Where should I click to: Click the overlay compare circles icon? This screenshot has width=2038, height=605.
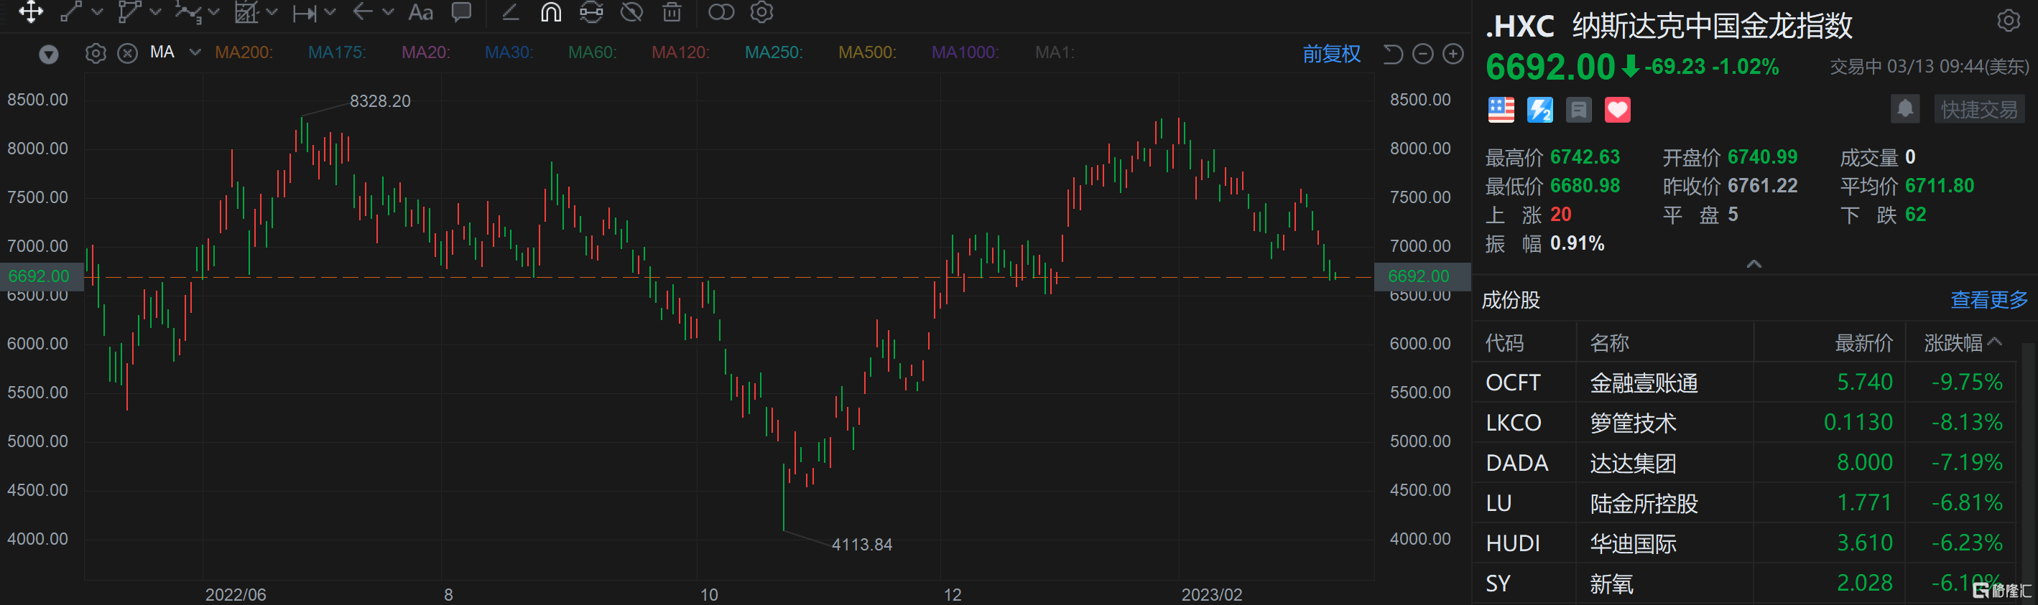coord(721,12)
